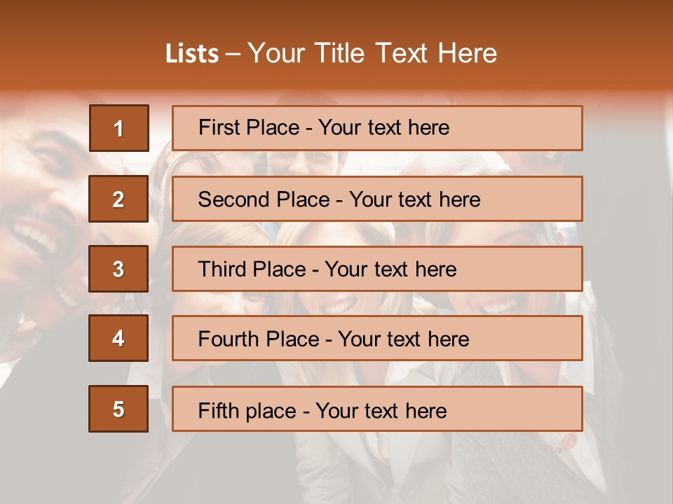Click the Fourth Place text bar

377,338
